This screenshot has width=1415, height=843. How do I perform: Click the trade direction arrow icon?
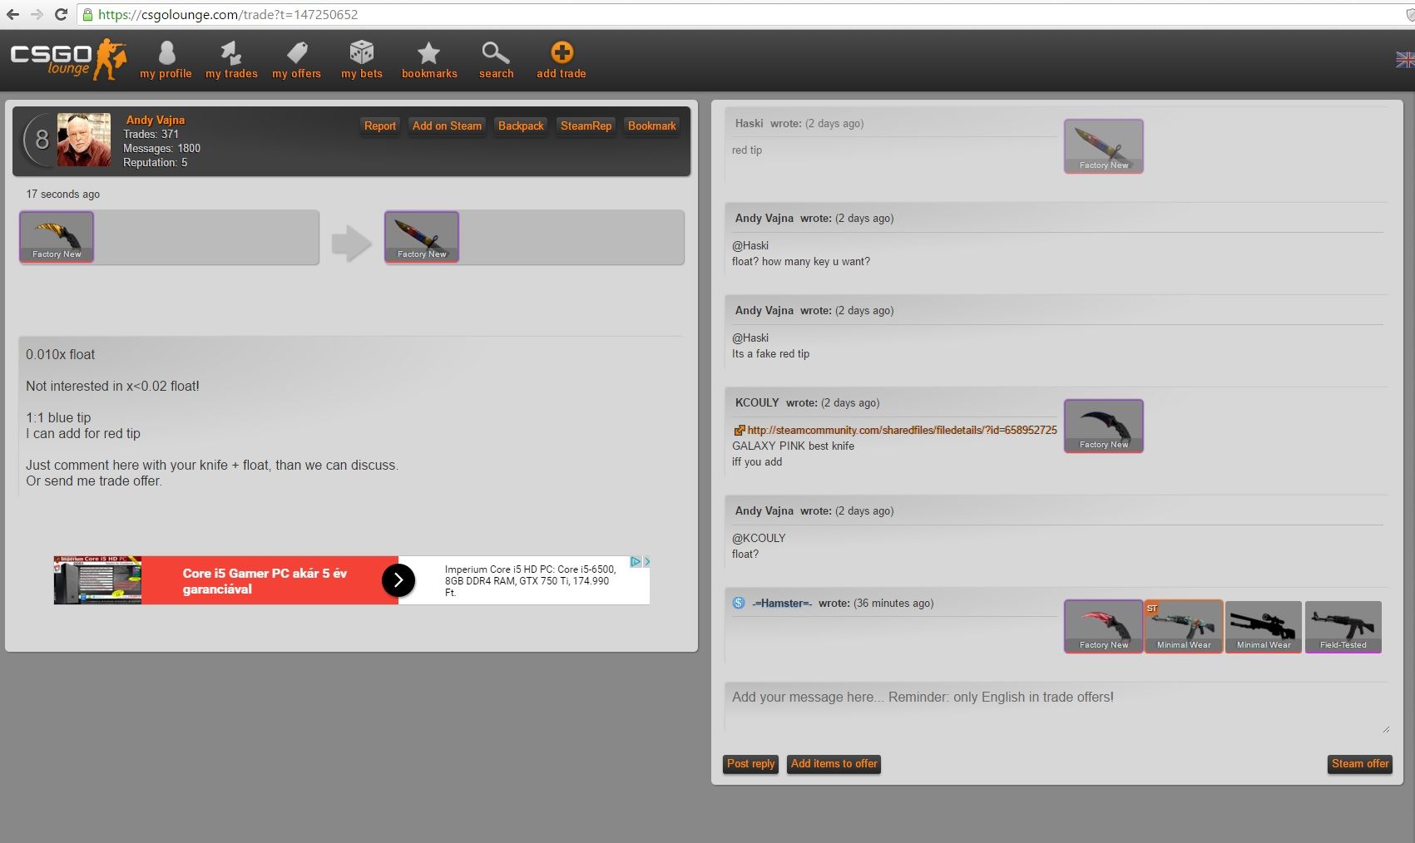351,244
